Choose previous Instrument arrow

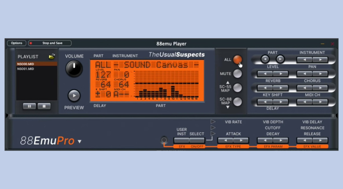pyautogui.click(x=304, y=60)
